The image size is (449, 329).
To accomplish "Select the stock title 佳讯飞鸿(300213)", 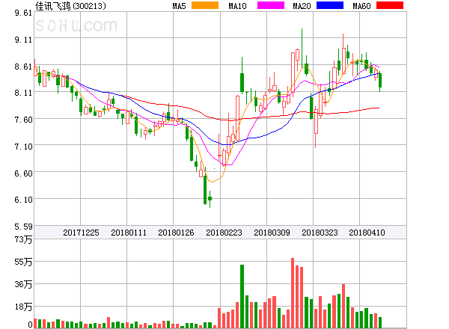I will pos(70,6).
